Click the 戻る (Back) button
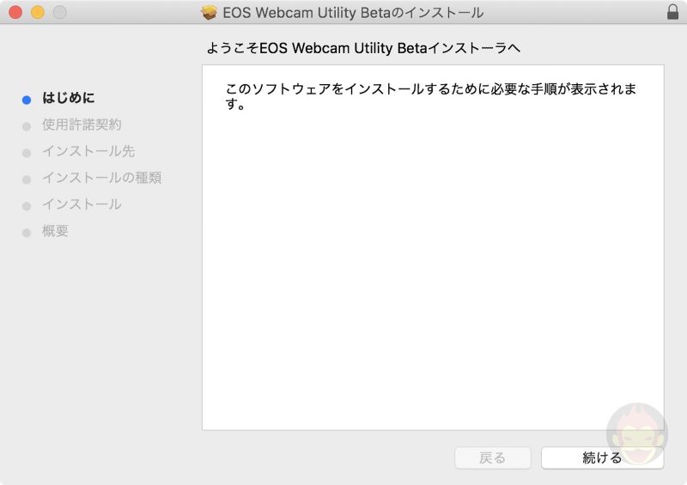 (492, 458)
